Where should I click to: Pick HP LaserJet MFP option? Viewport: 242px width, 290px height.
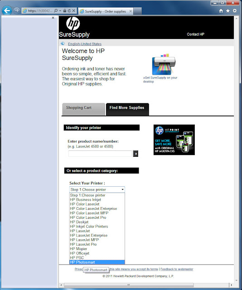click(x=97, y=240)
